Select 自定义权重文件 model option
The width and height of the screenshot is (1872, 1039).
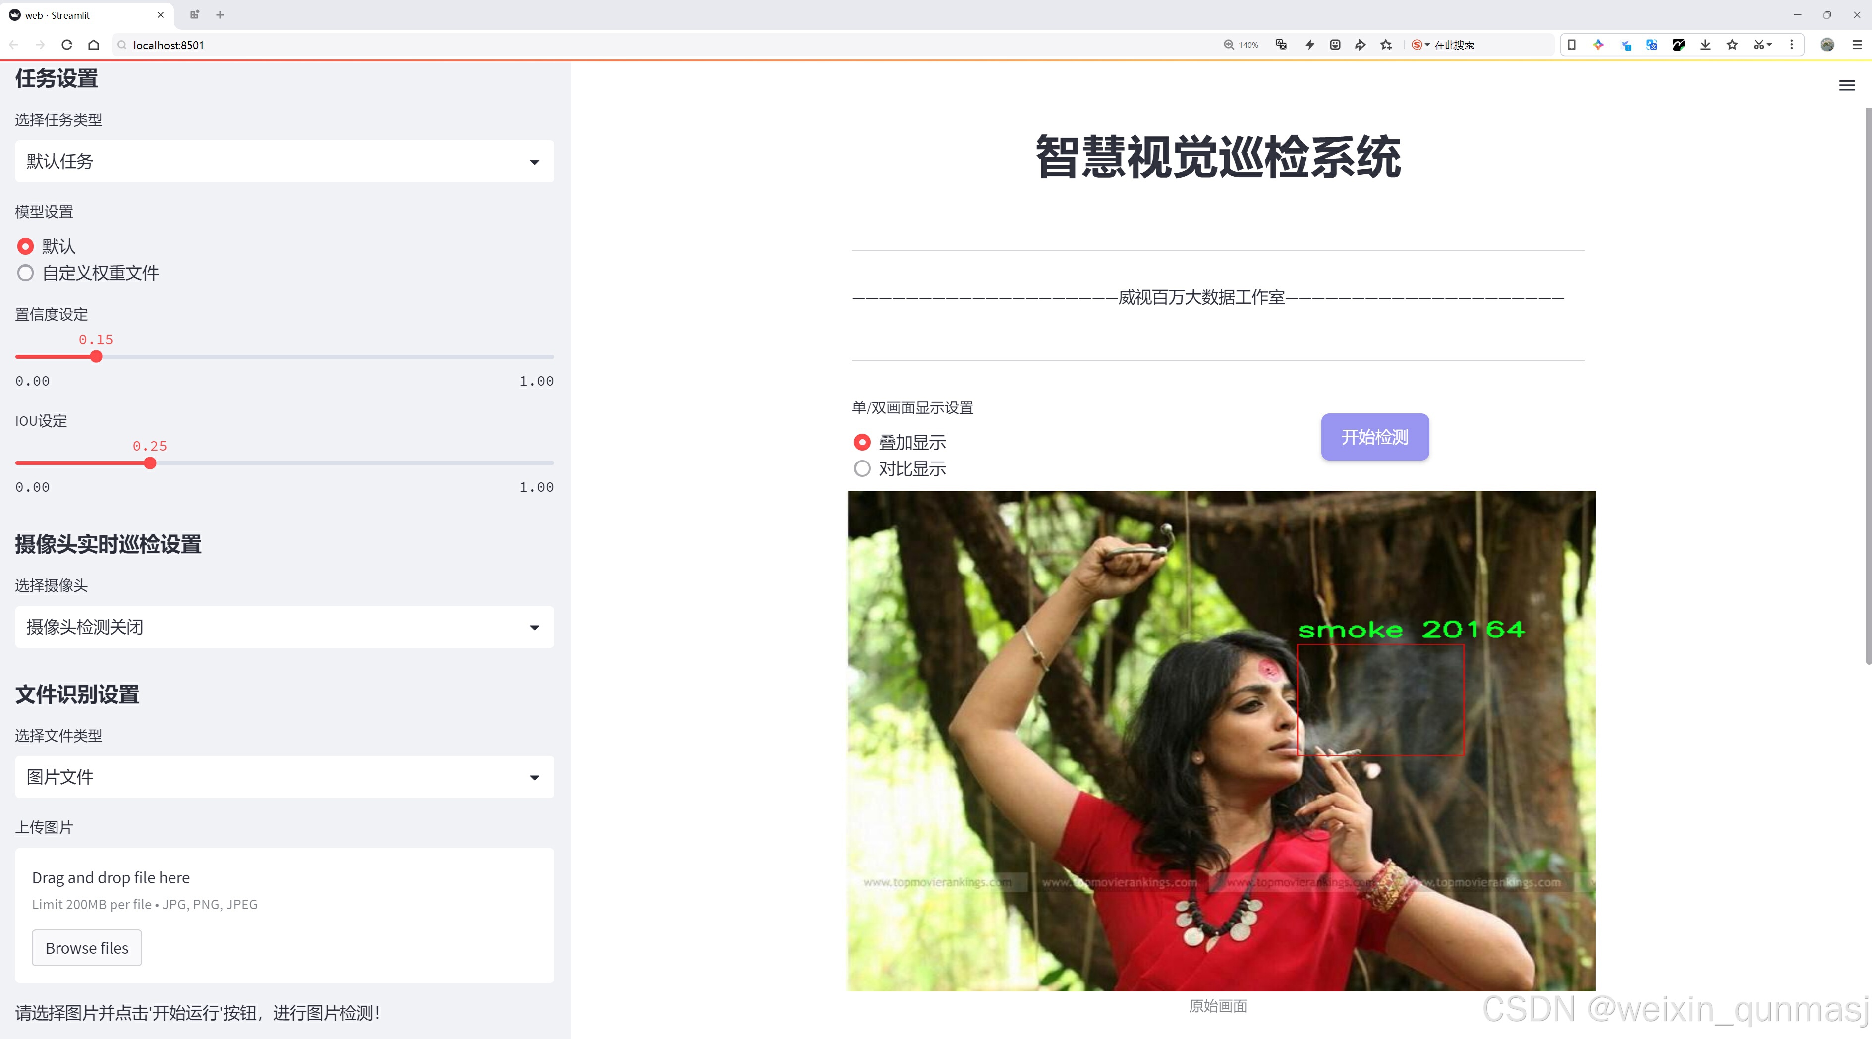coord(26,273)
